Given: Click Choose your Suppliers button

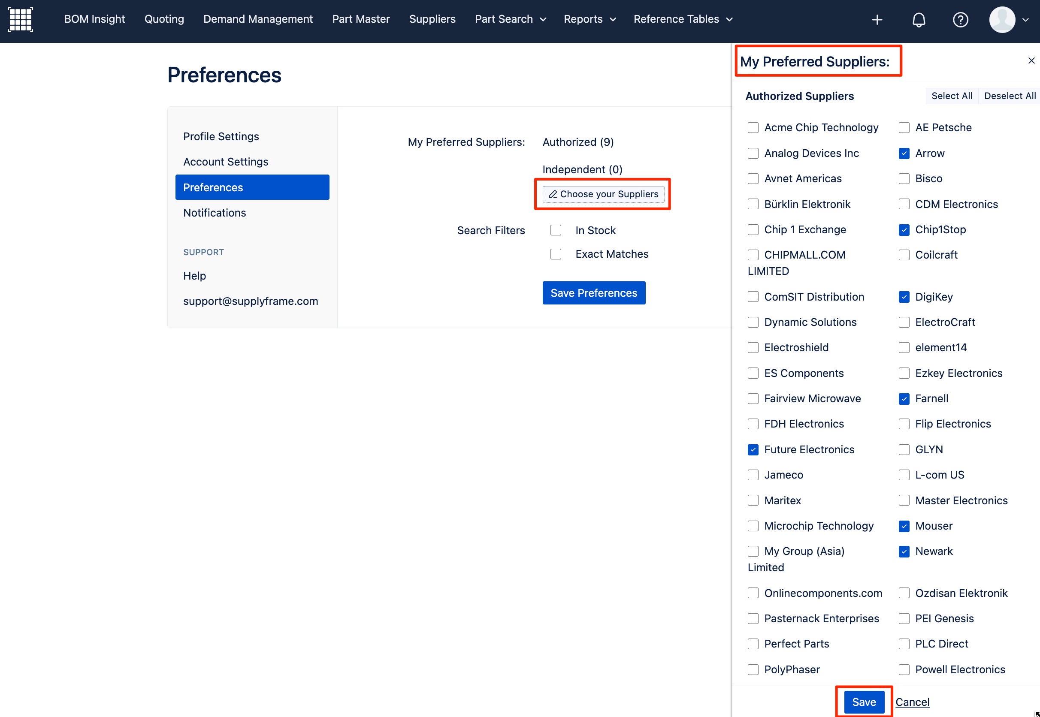Looking at the screenshot, I should coord(603,194).
